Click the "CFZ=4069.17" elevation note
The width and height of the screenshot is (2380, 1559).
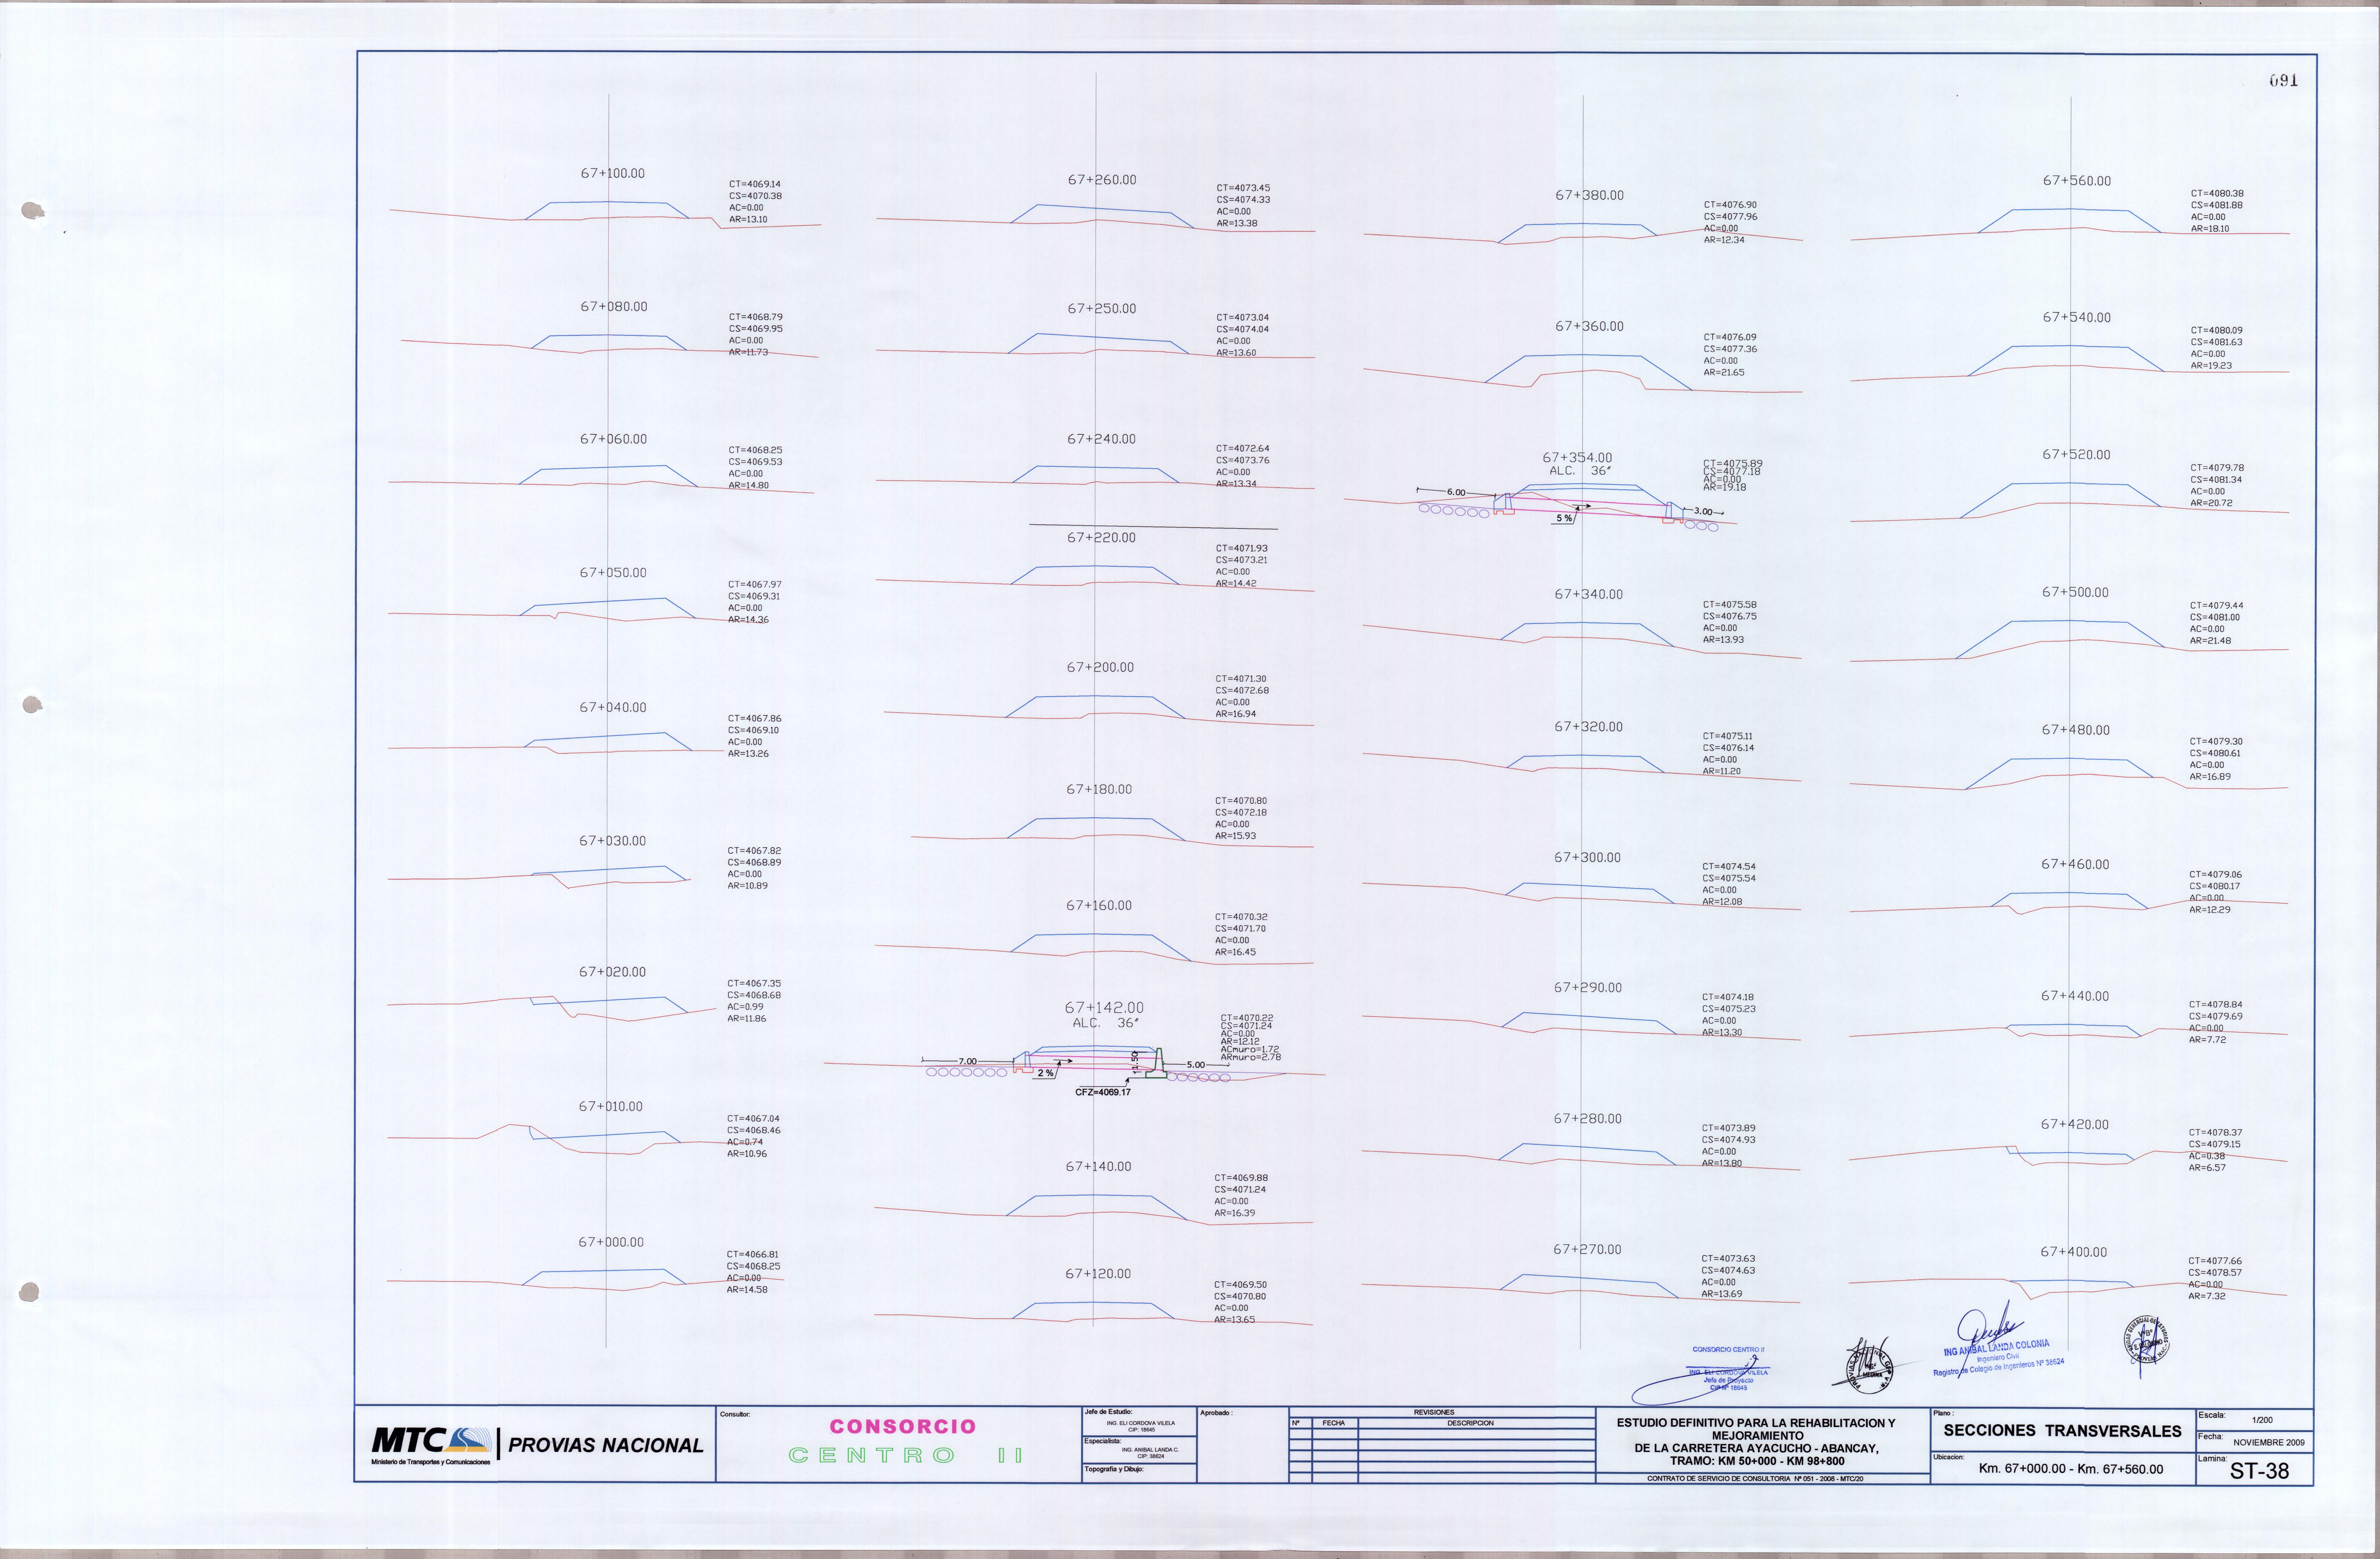[1103, 1092]
